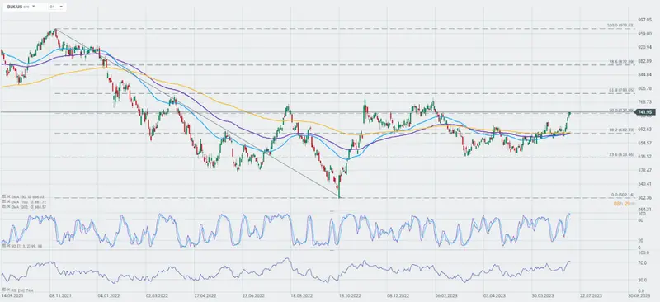Screen dimensions: 660x302
Task: Remove the EMA 100 indicator via its X
Action: point(8,202)
